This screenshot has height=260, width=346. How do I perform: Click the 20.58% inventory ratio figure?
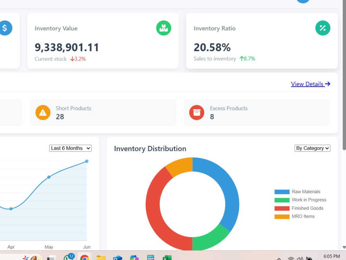coord(212,47)
